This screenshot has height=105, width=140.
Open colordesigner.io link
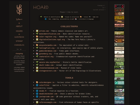click(x=47, y=82)
